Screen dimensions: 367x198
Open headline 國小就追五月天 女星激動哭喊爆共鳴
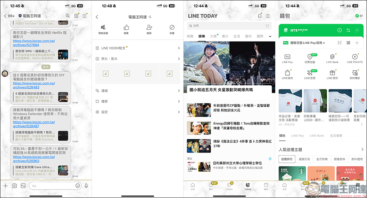[221, 90]
